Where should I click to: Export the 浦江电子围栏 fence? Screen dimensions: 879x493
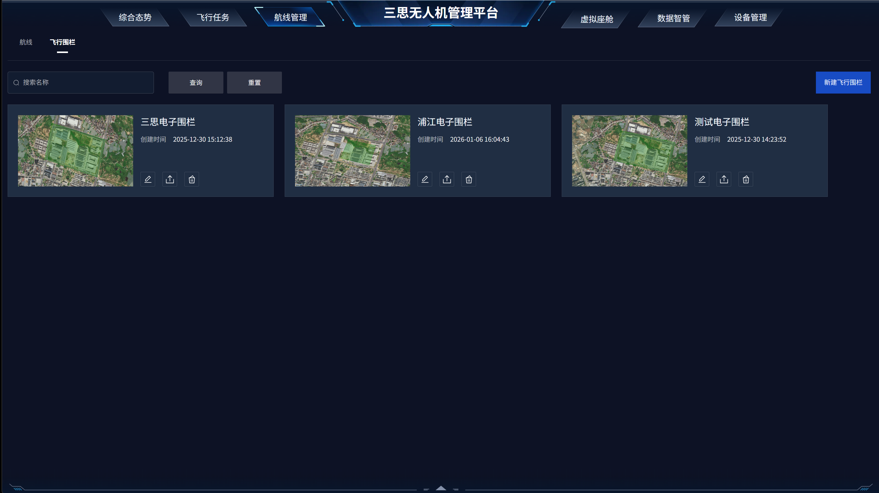(x=447, y=179)
